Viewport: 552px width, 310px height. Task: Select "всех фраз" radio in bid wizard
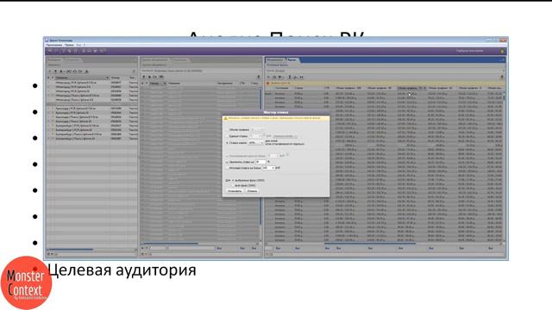pos(232,185)
